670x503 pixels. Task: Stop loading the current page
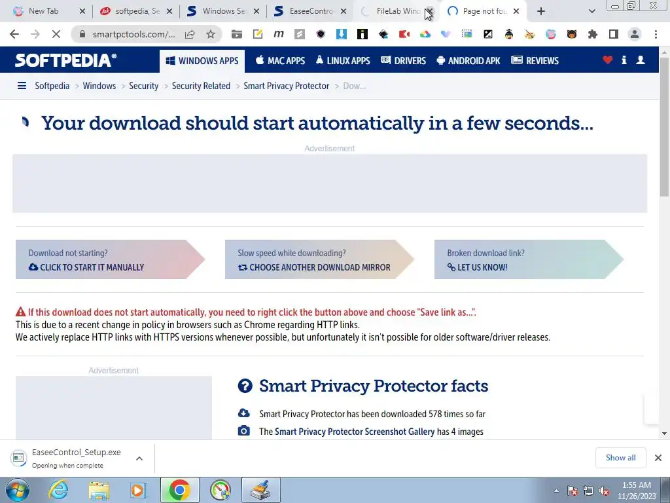click(x=56, y=34)
